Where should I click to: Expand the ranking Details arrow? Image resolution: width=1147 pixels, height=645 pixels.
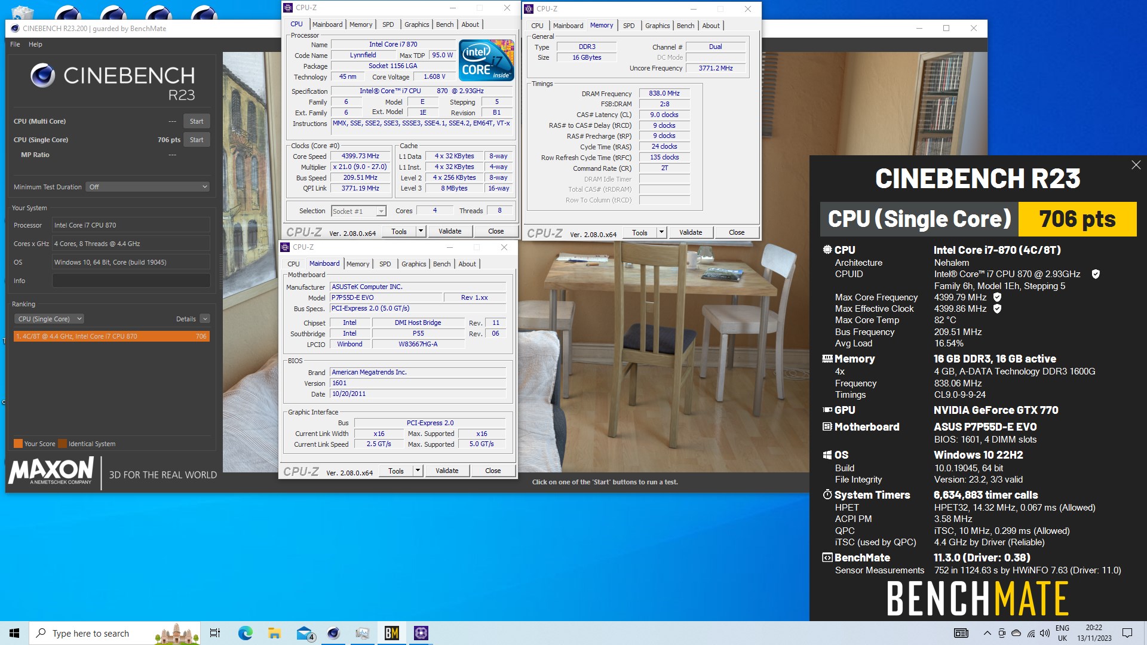tap(205, 319)
